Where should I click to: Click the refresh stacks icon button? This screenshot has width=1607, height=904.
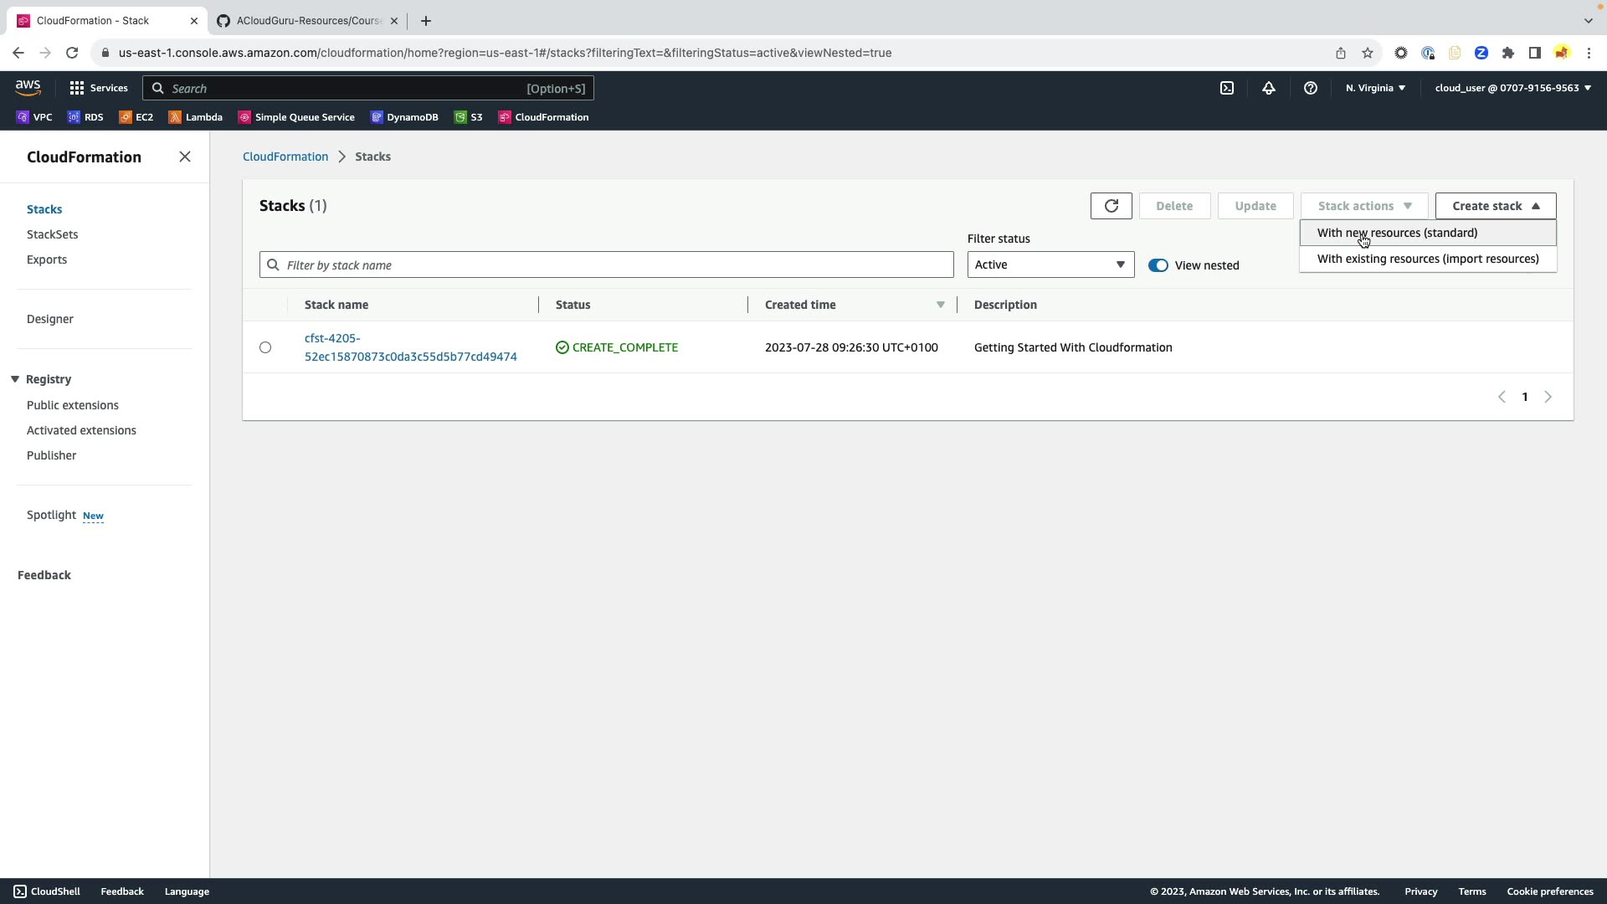tap(1111, 206)
